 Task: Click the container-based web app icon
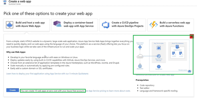57,24
